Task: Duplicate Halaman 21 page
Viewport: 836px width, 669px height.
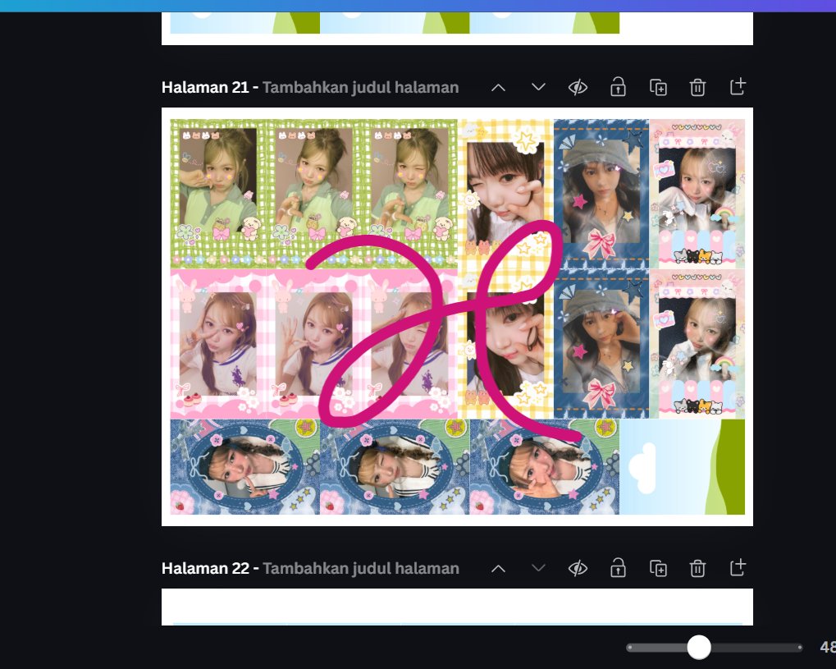Action: tap(658, 87)
